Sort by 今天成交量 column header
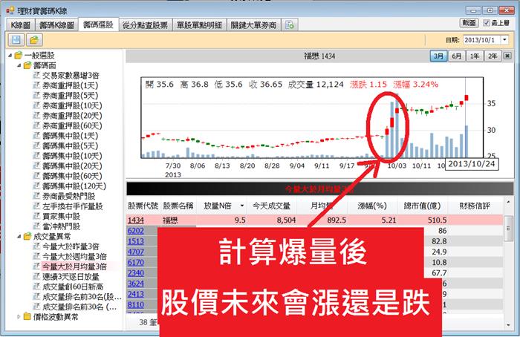The width and height of the screenshot is (520, 337). tap(271, 206)
